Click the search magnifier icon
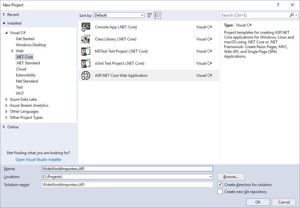300x208 pixels. [292, 15]
